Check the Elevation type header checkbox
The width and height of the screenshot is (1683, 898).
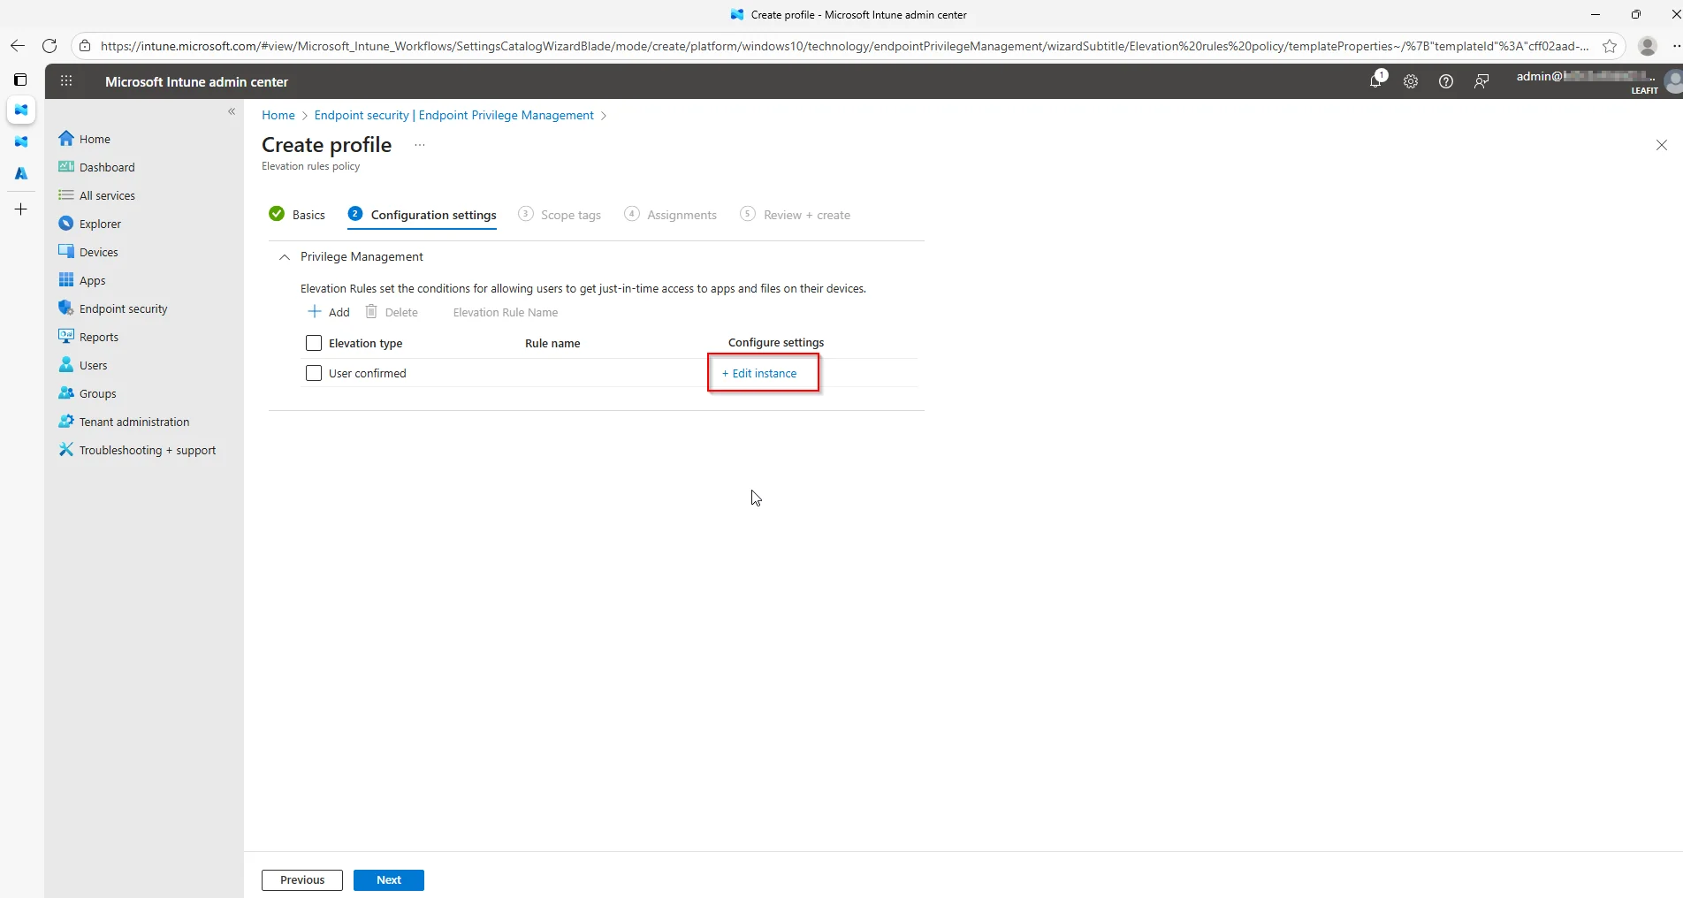314,343
